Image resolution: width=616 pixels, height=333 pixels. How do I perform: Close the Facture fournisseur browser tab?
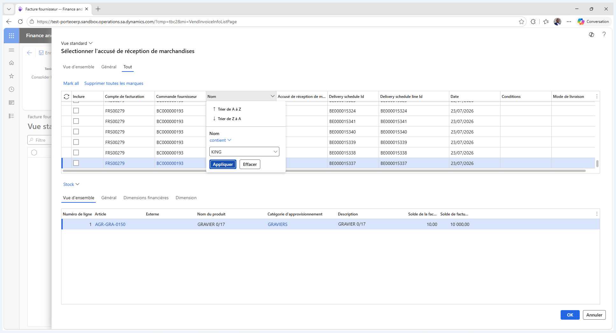point(87,9)
